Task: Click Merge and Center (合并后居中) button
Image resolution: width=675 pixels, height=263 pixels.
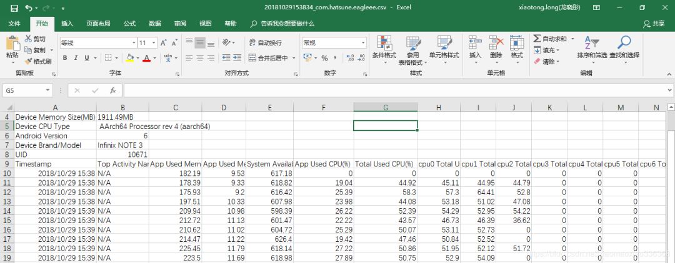Action: pos(269,58)
